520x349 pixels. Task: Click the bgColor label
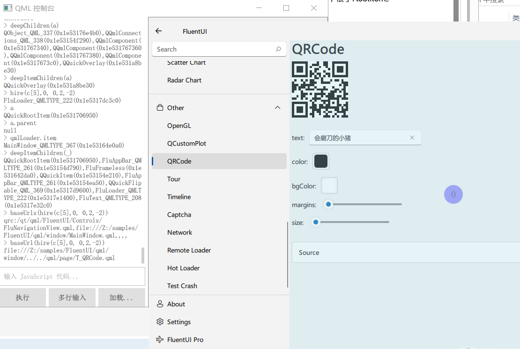(x=304, y=186)
